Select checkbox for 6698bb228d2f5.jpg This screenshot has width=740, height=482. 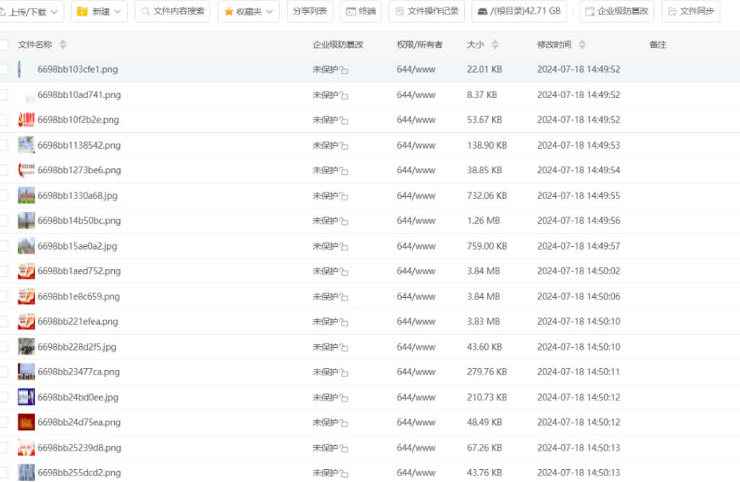pos(4,347)
